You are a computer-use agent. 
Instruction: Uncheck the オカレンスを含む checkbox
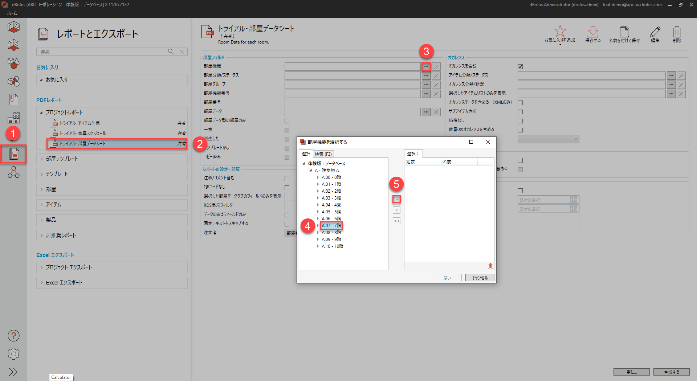coord(520,66)
